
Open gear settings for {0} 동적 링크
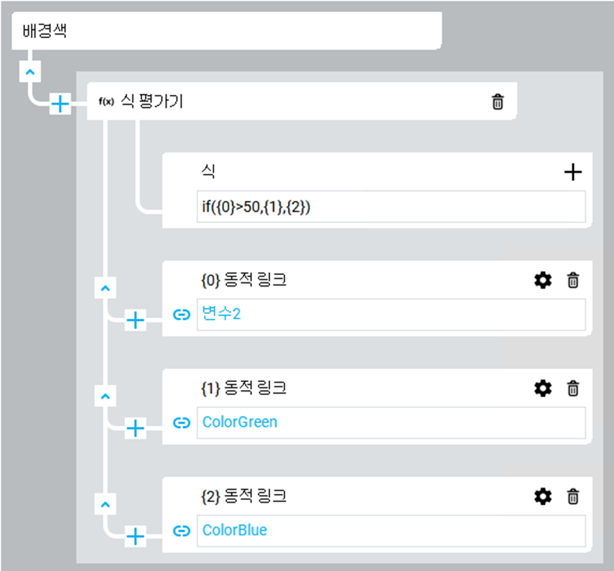tap(543, 280)
